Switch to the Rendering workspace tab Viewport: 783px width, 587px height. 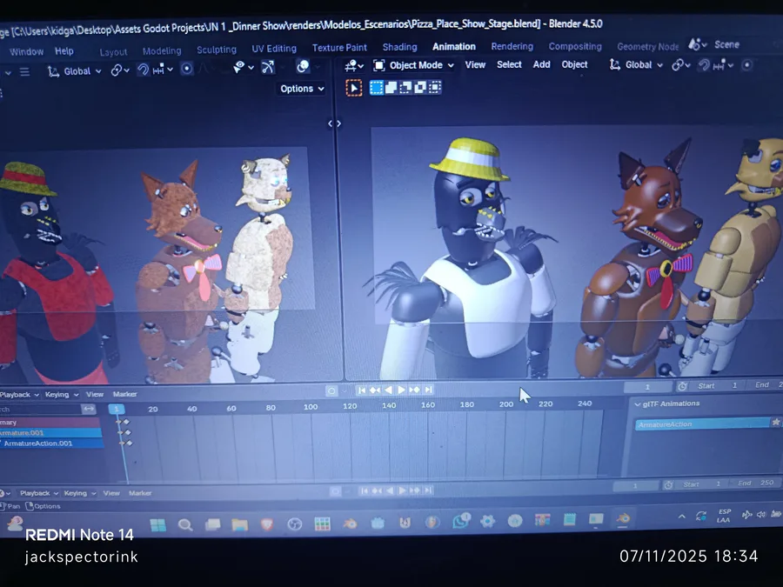click(512, 46)
